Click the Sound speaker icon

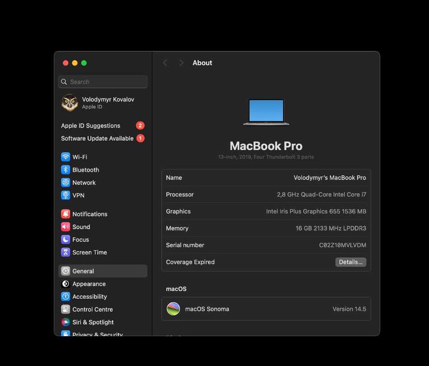pos(65,227)
